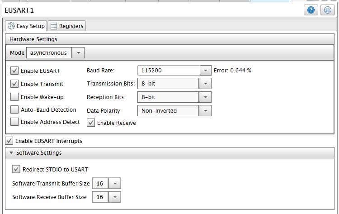
Task: Toggle Enable EUSART Interrupts checkbox
Action: tap(9, 141)
